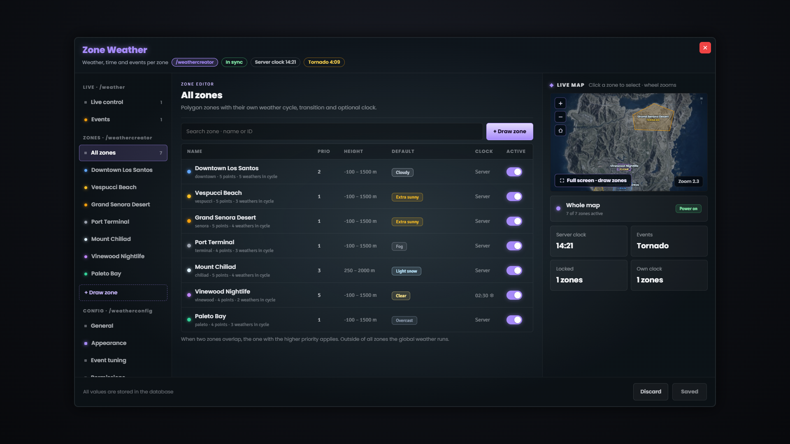Turn off Port Terminal zone toggle
The width and height of the screenshot is (790, 444).
[514, 246]
